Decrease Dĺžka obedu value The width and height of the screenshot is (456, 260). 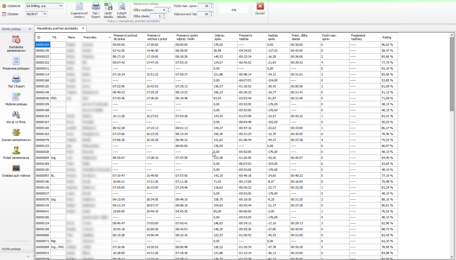(164, 18)
